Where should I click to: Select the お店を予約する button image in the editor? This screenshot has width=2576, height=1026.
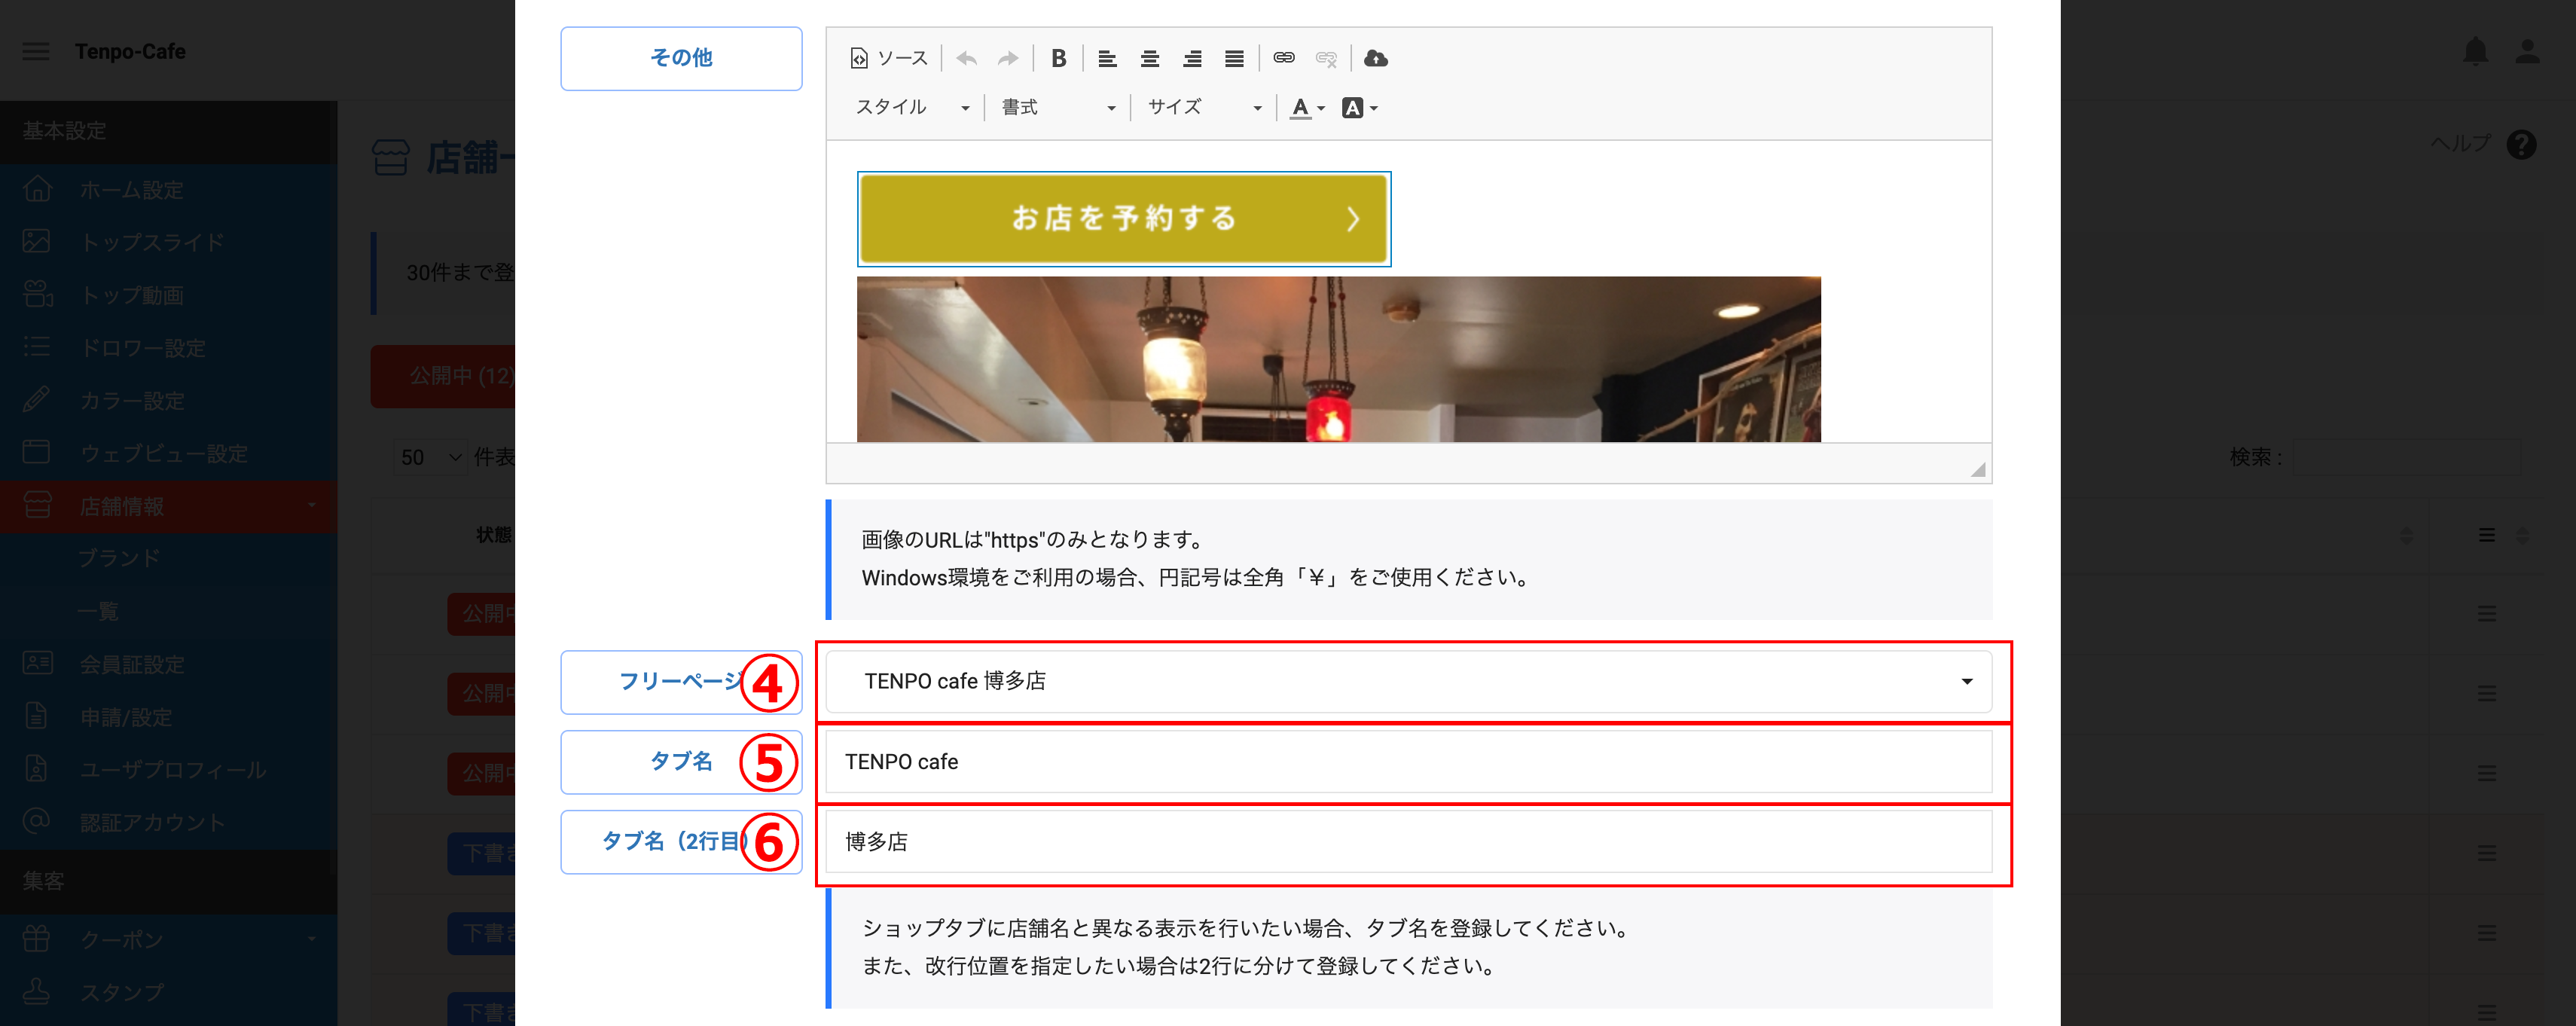pyautogui.click(x=1124, y=218)
